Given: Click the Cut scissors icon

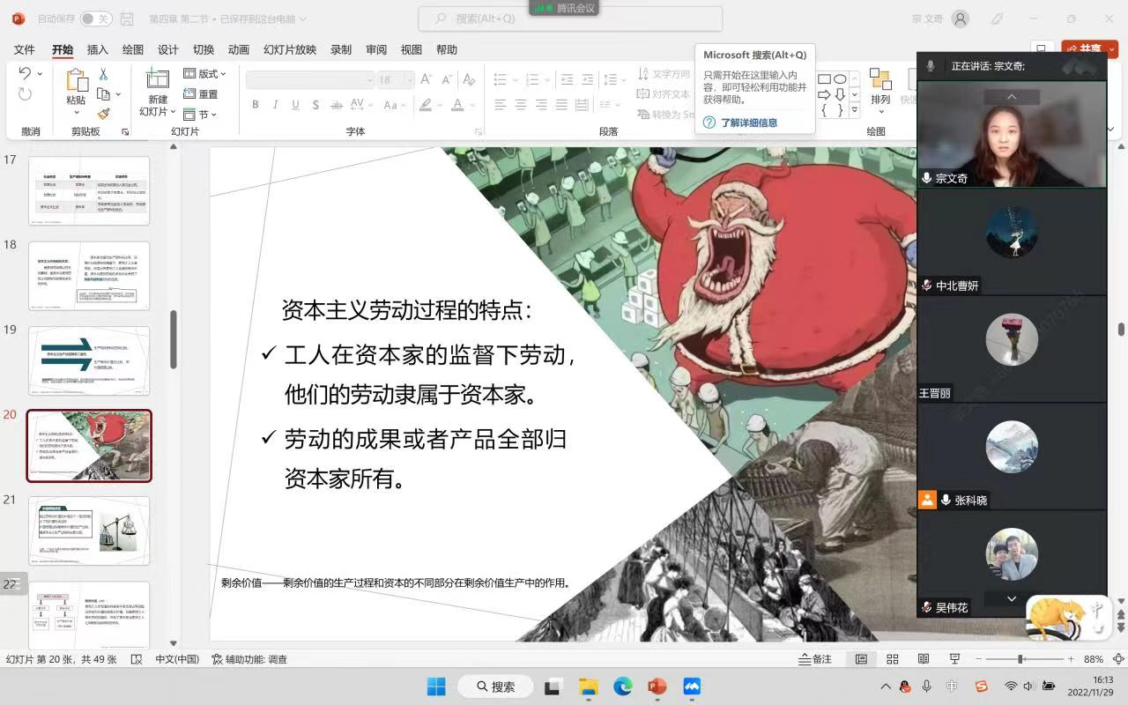Looking at the screenshot, I should click(x=103, y=75).
